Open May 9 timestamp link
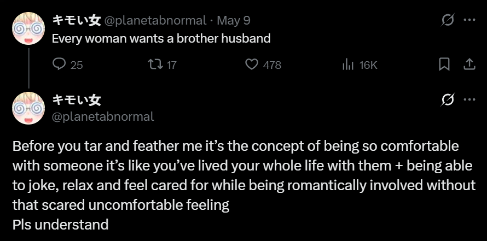This screenshot has height=241, width=487. tap(234, 21)
